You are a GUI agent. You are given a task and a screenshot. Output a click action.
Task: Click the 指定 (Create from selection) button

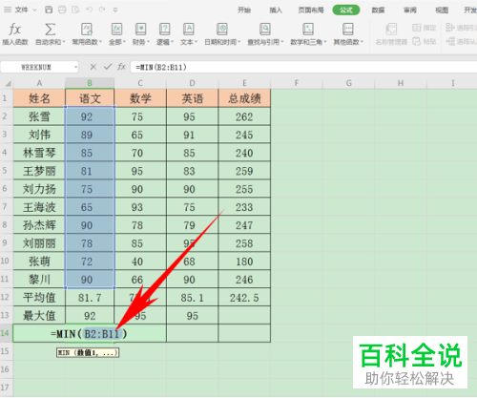[425, 28]
